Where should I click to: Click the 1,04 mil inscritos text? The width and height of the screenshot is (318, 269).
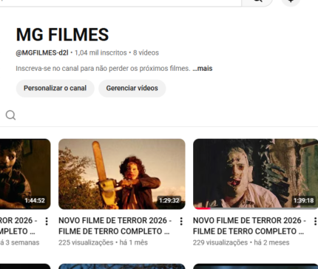(101, 52)
